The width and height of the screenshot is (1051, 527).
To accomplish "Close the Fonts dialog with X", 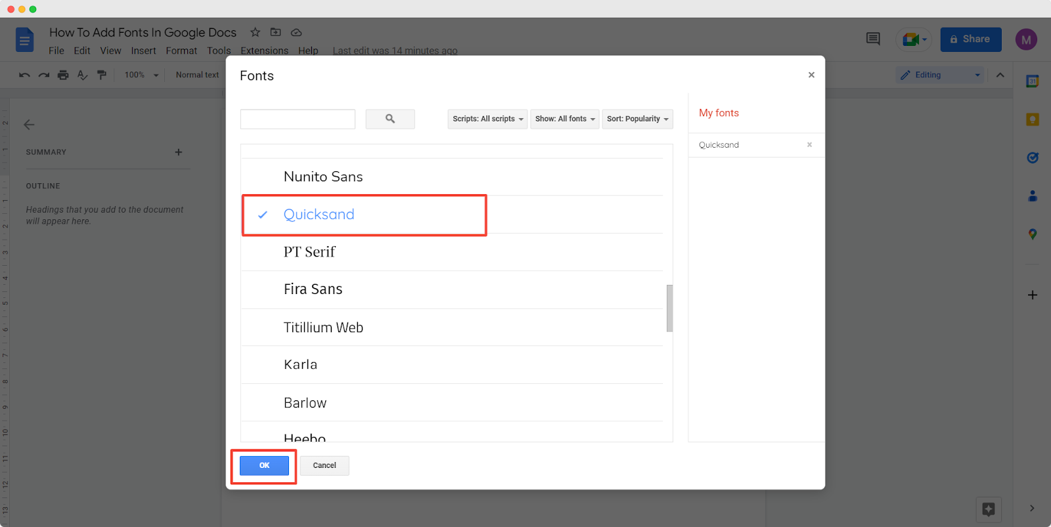I will (811, 75).
